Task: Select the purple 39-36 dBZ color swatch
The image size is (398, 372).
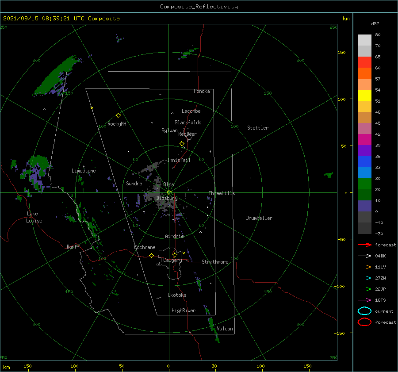Action: (364, 151)
